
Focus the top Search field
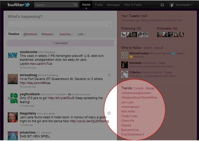point(56,5)
